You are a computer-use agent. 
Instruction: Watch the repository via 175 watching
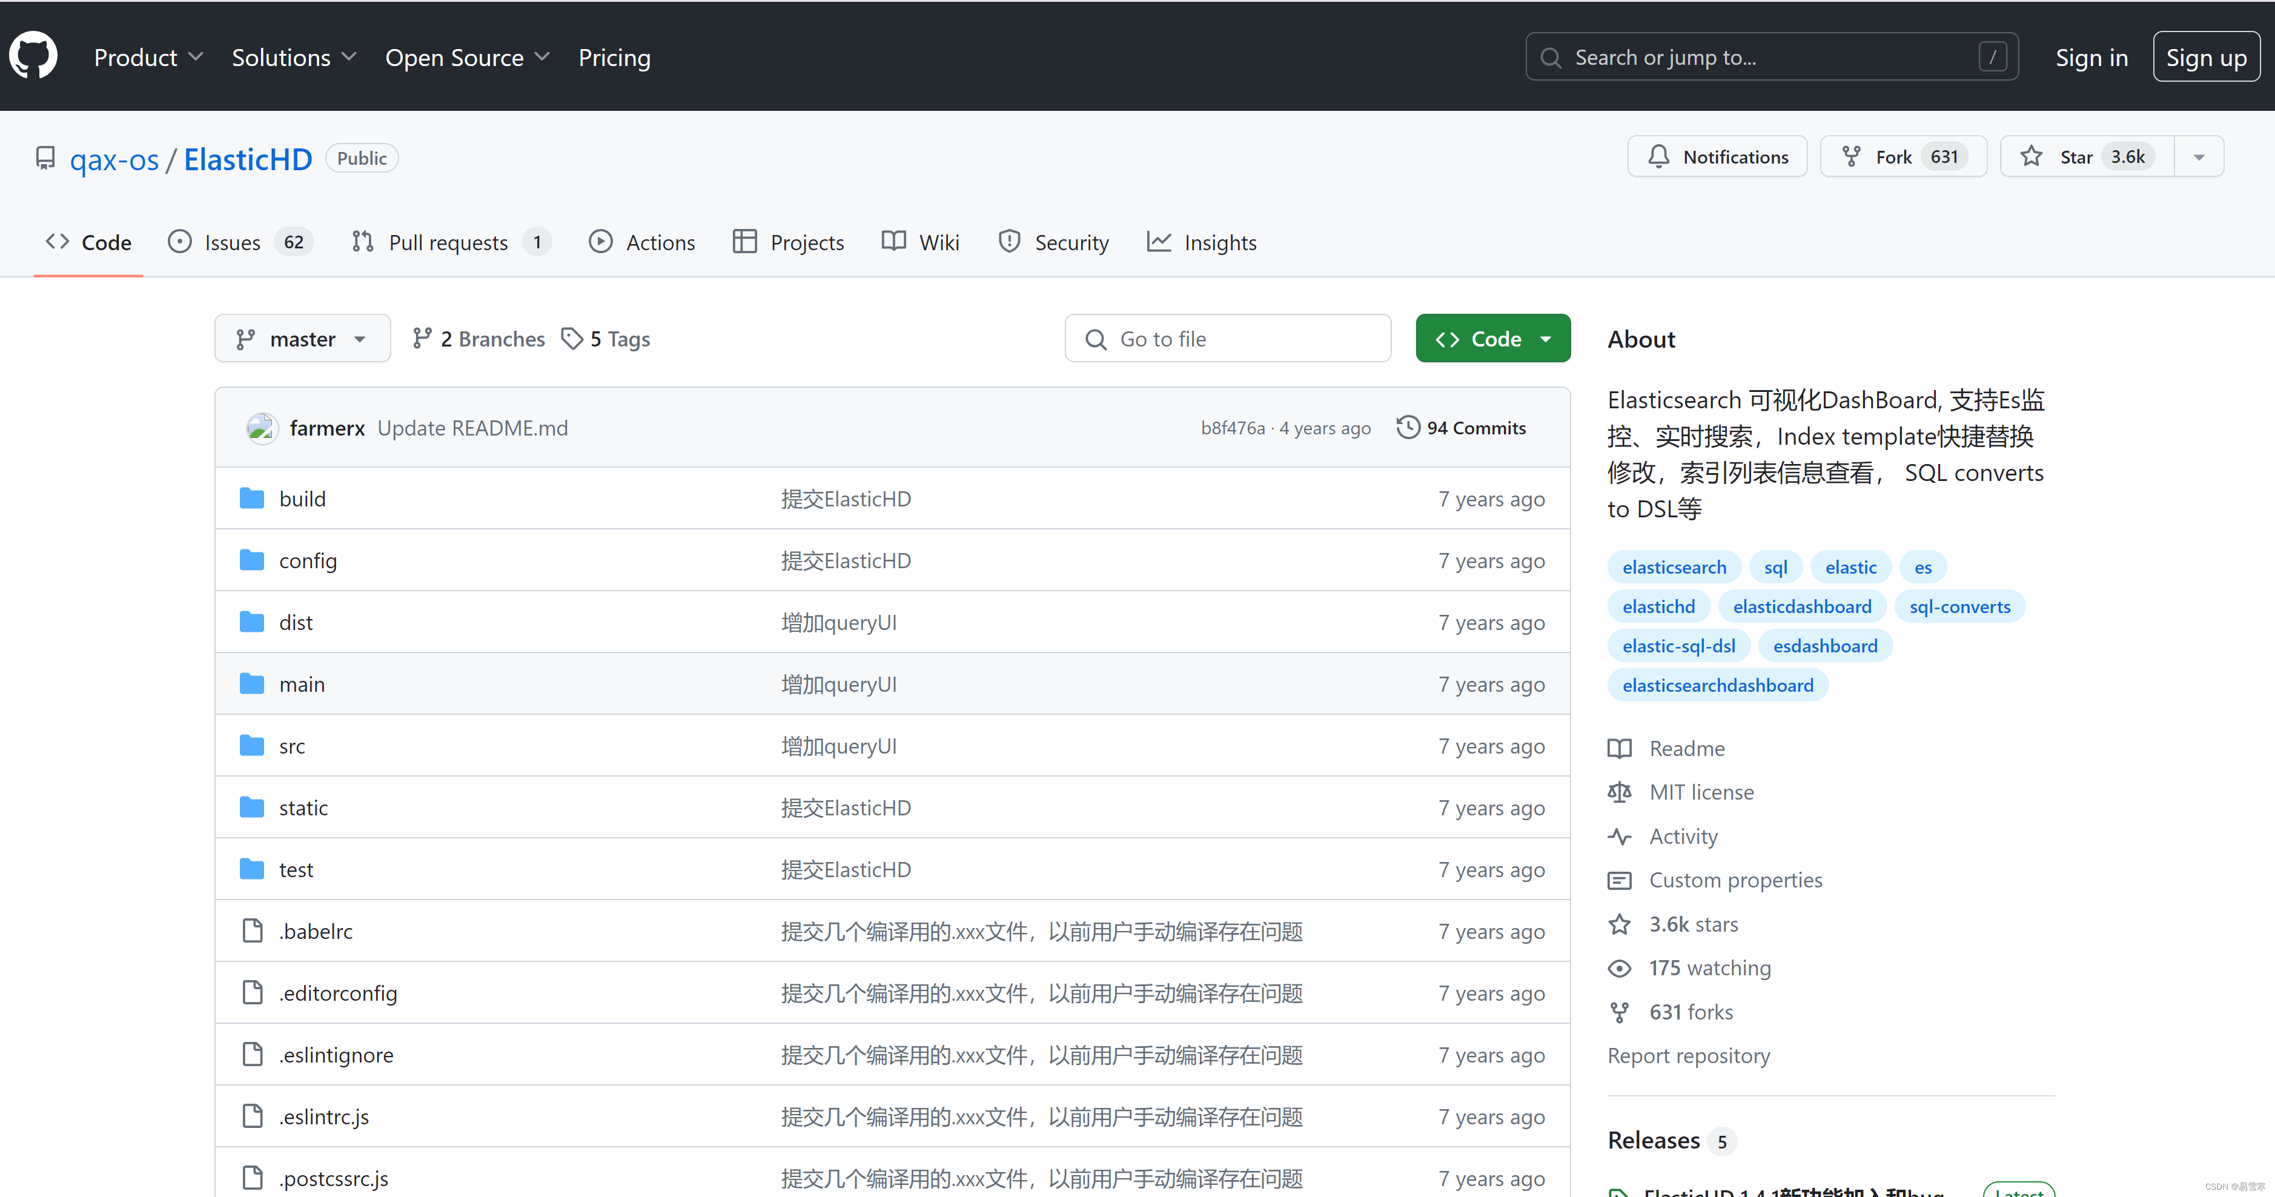pyautogui.click(x=1710, y=967)
